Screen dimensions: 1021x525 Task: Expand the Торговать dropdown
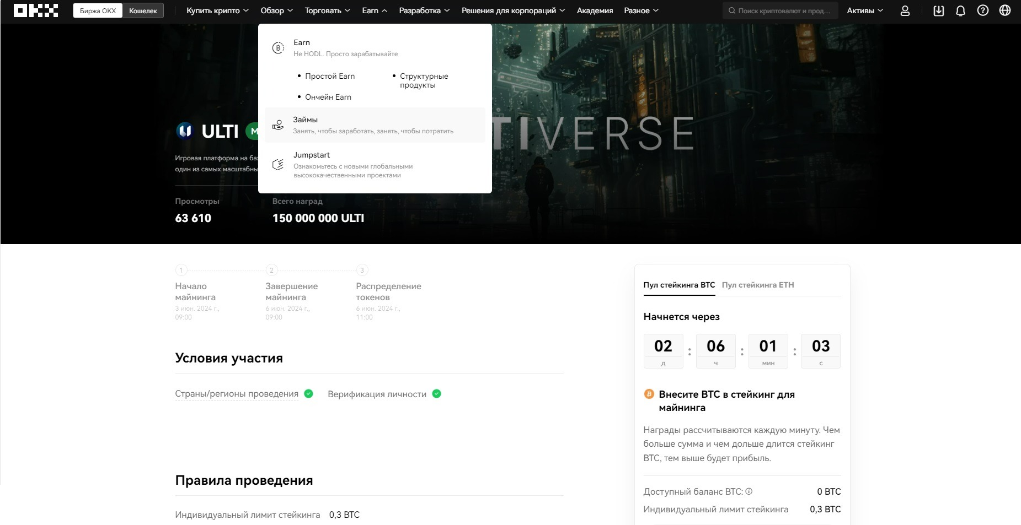coord(328,10)
